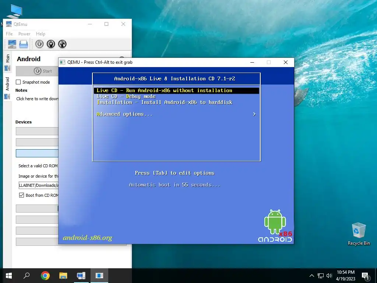Image resolution: width=377 pixels, height=283 pixels.
Task: Click the QEMU window taskbar icon
Action: (x=99, y=276)
